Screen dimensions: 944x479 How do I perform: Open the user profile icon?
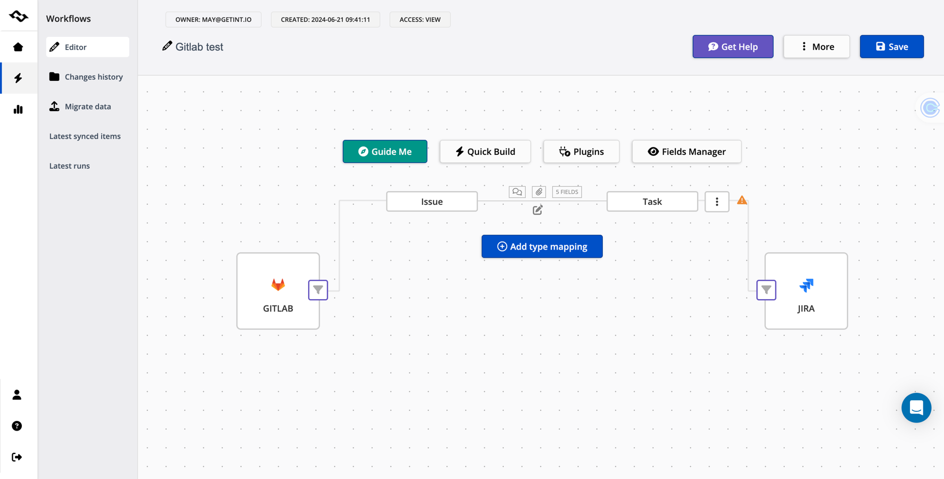point(17,395)
